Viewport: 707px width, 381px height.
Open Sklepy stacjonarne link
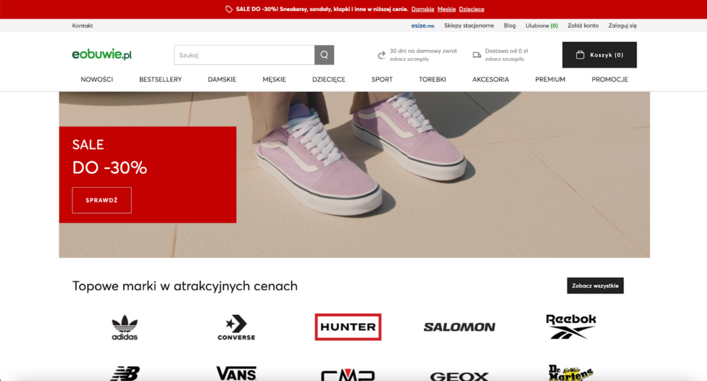pos(469,26)
